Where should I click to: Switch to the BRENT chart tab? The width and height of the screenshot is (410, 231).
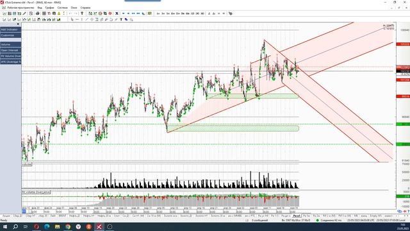pos(62,216)
